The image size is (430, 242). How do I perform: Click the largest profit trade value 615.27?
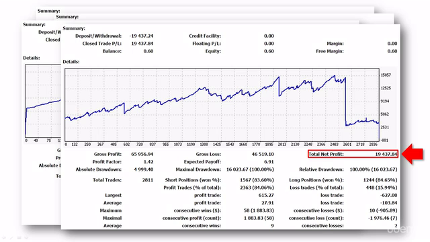266,196
